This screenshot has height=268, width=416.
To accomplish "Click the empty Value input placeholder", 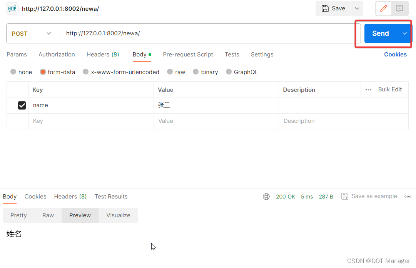I will point(216,121).
